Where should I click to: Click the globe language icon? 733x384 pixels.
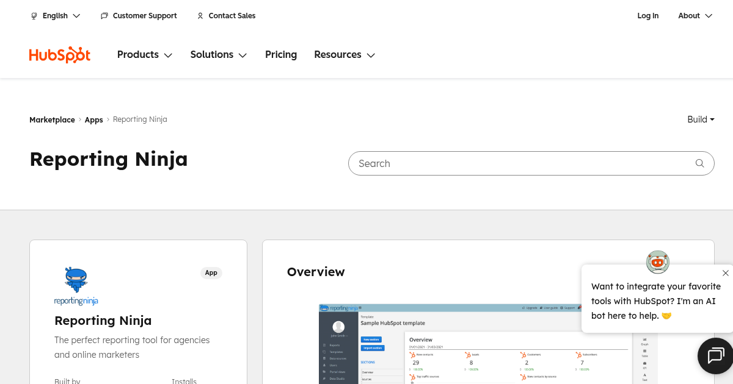(34, 16)
